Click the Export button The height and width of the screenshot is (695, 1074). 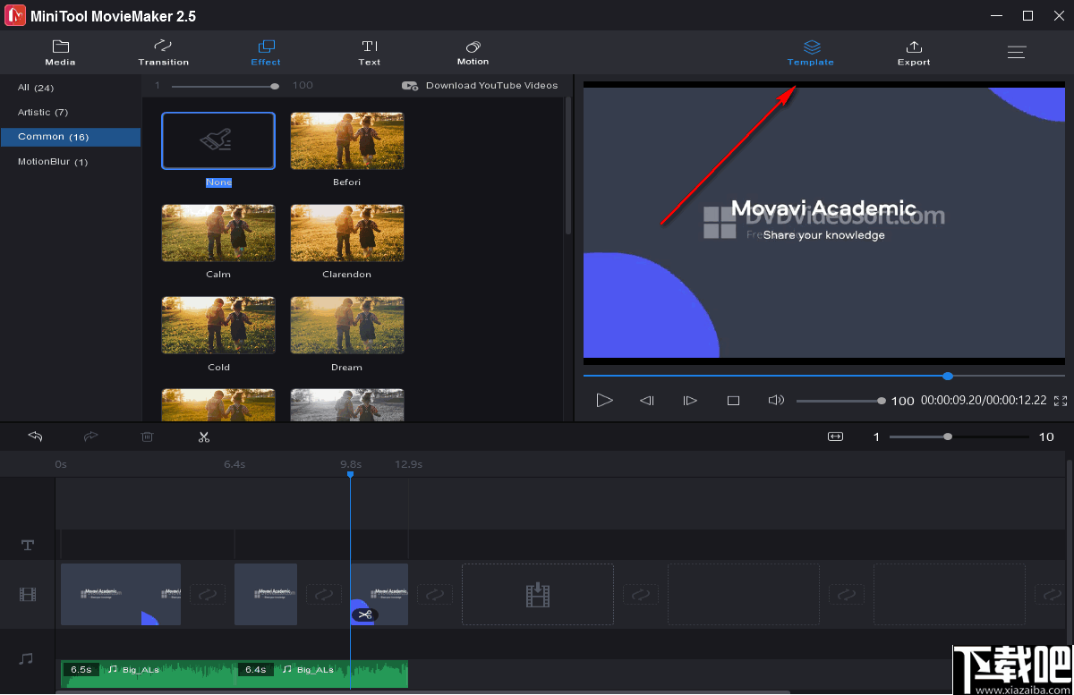pyautogui.click(x=914, y=52)
